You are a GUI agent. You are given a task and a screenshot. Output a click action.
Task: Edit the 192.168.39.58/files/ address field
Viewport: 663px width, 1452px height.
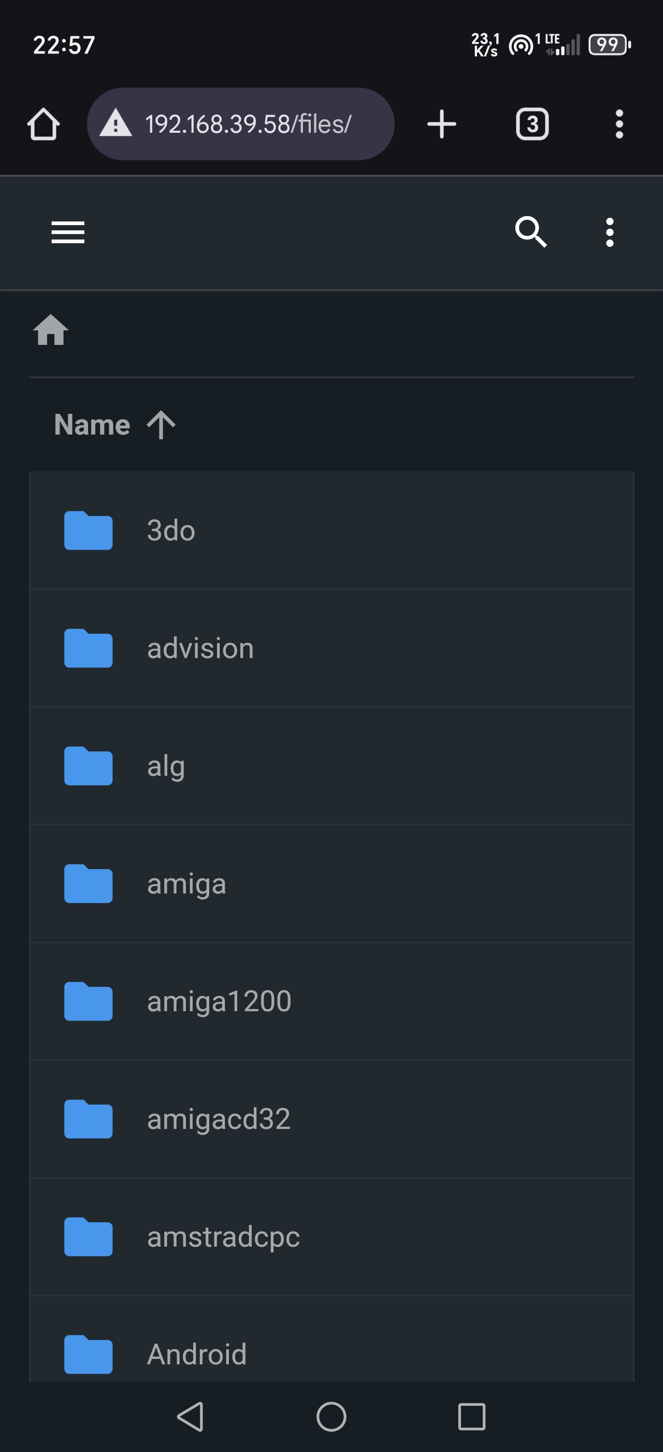tap(248, 124)
